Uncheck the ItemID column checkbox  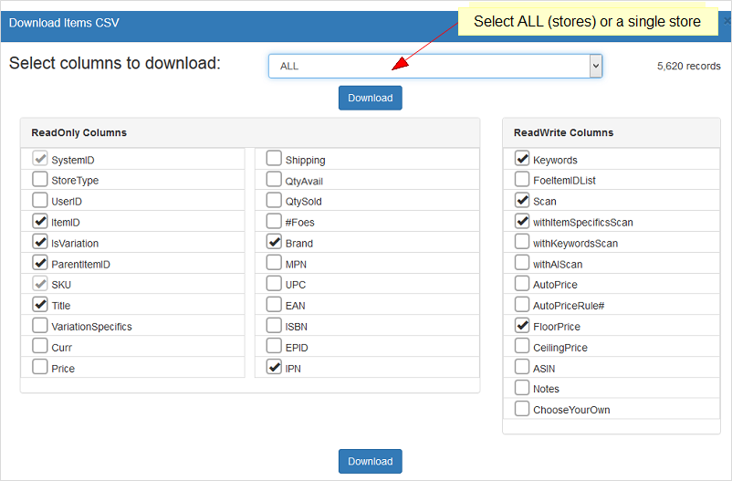pyautogui.click(x=40, y=222)
